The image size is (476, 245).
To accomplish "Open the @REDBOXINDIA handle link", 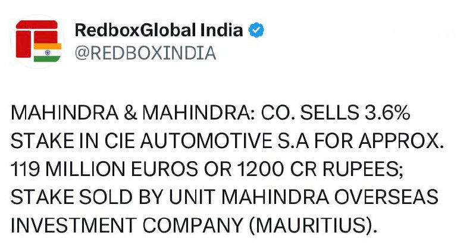I will click(145, 53).
